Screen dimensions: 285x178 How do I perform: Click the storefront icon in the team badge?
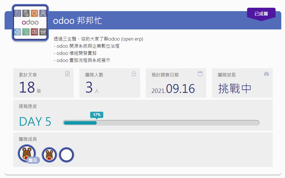[x=43, y=32]
